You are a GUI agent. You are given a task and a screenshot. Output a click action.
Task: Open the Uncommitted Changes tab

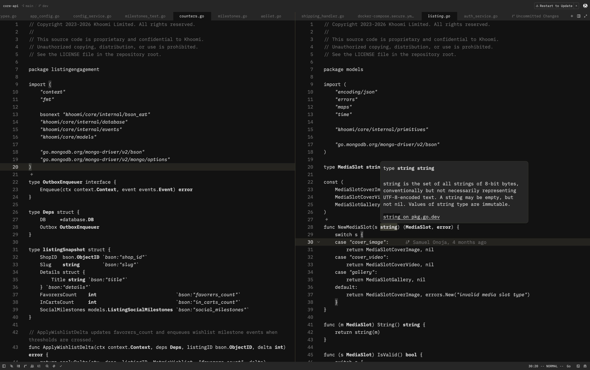click(x=535, y=16)
